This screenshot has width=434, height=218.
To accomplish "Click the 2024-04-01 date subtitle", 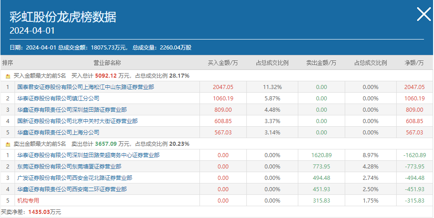I will click(x=32, y=30).
